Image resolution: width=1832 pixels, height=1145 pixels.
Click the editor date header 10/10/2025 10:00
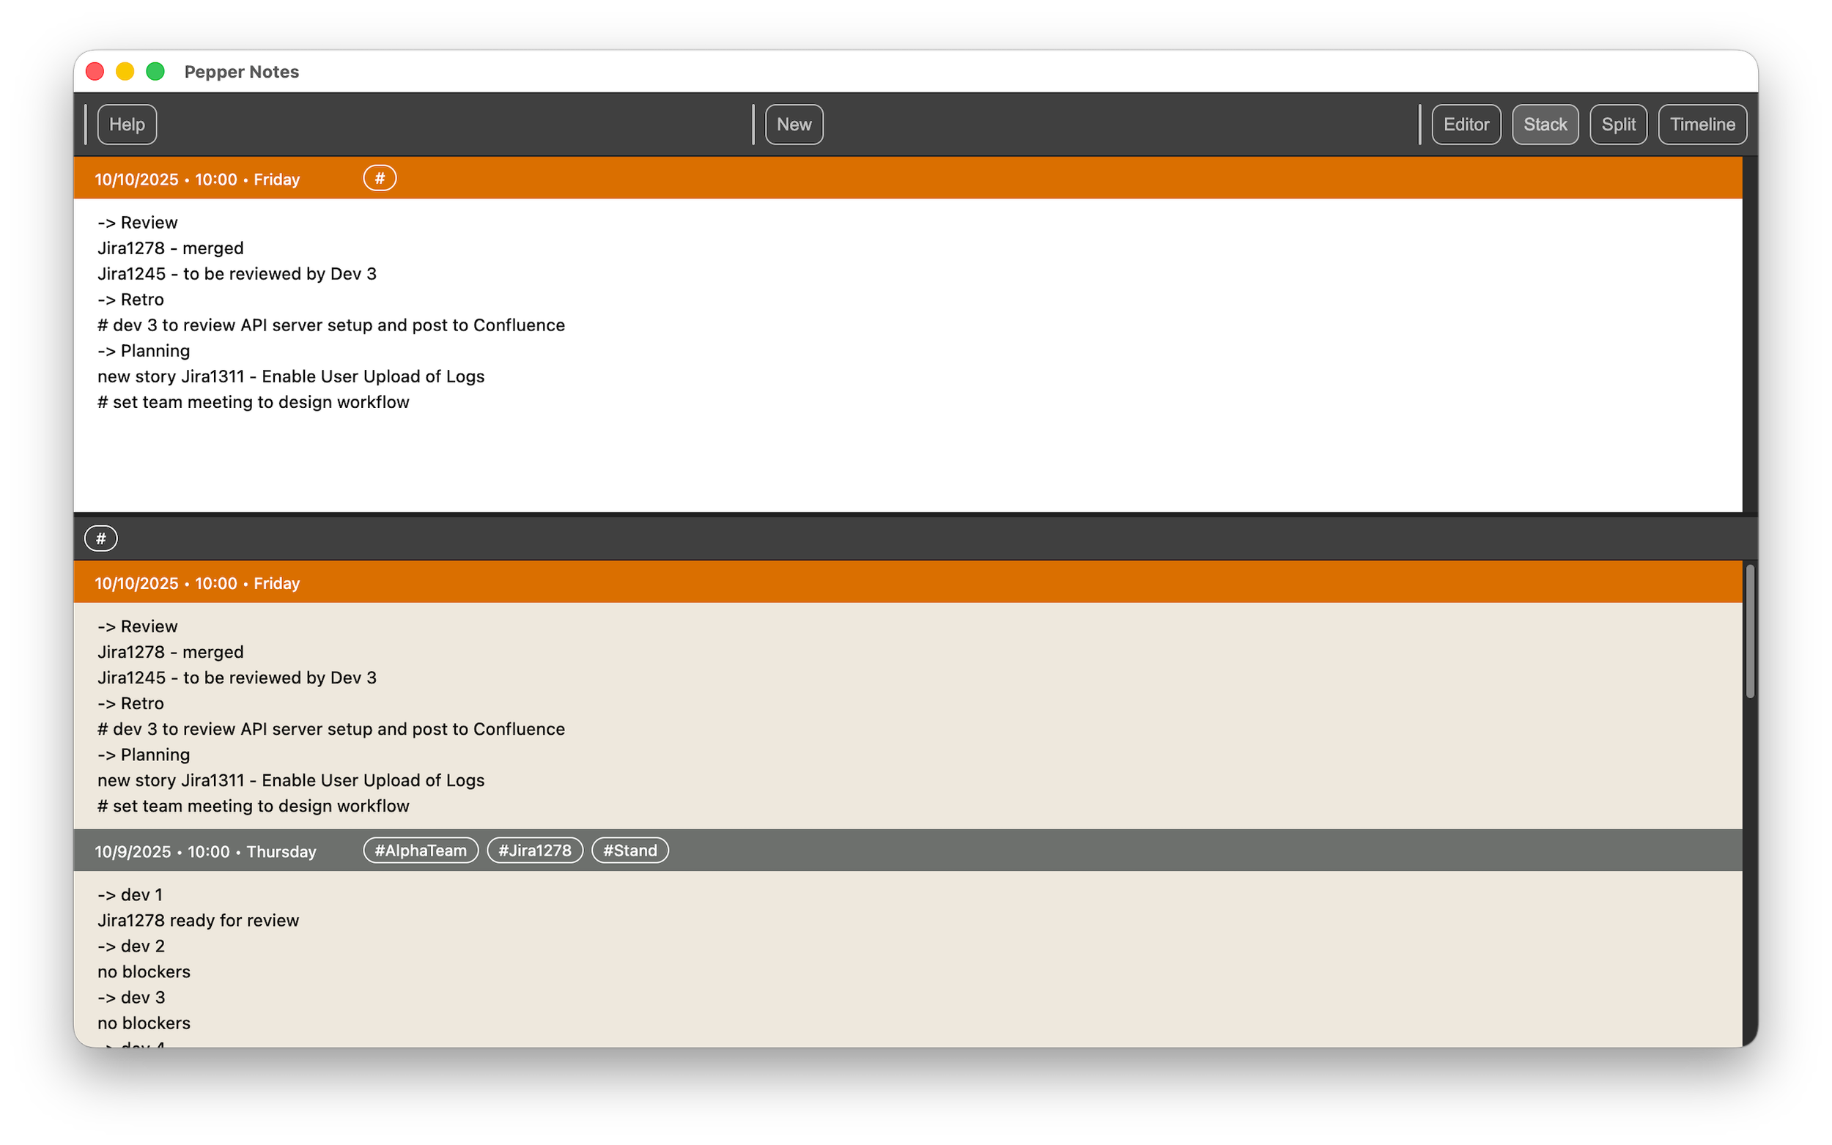(197, 179)
